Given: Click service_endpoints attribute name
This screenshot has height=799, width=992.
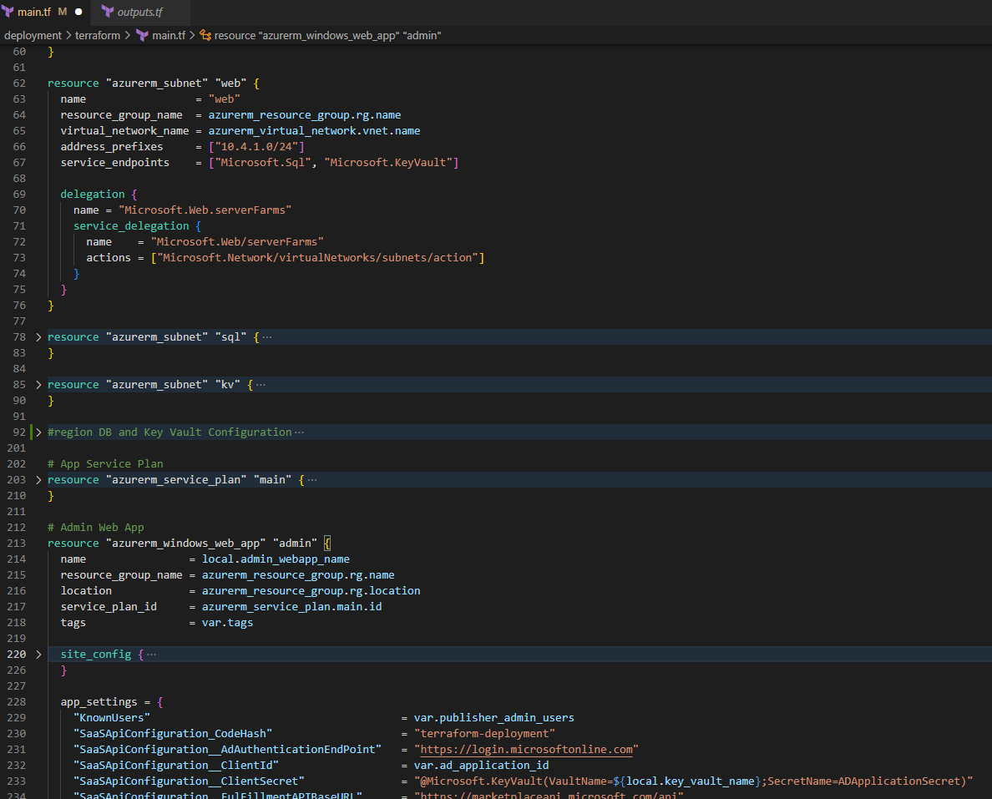Looking at the screenshot, I should pos(115,163).
